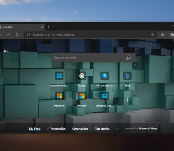The image size is (174, 151).
Task: Open the Favorites list icon
Action: (163, 35)
